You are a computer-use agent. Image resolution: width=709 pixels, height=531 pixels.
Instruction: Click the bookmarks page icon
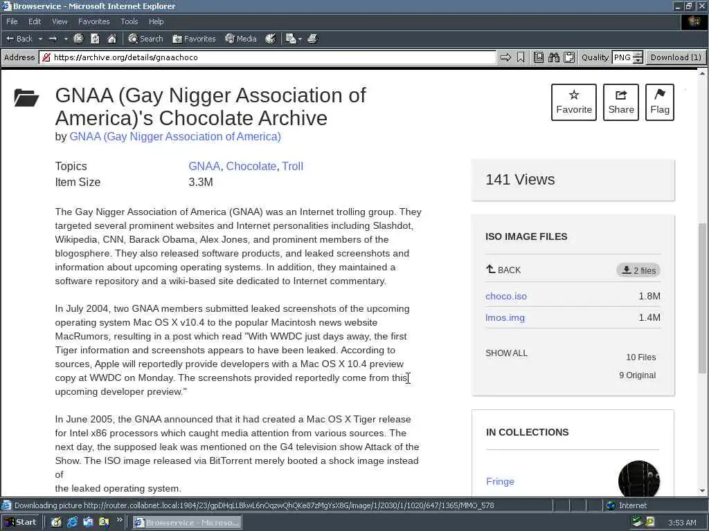coord(539,57)
